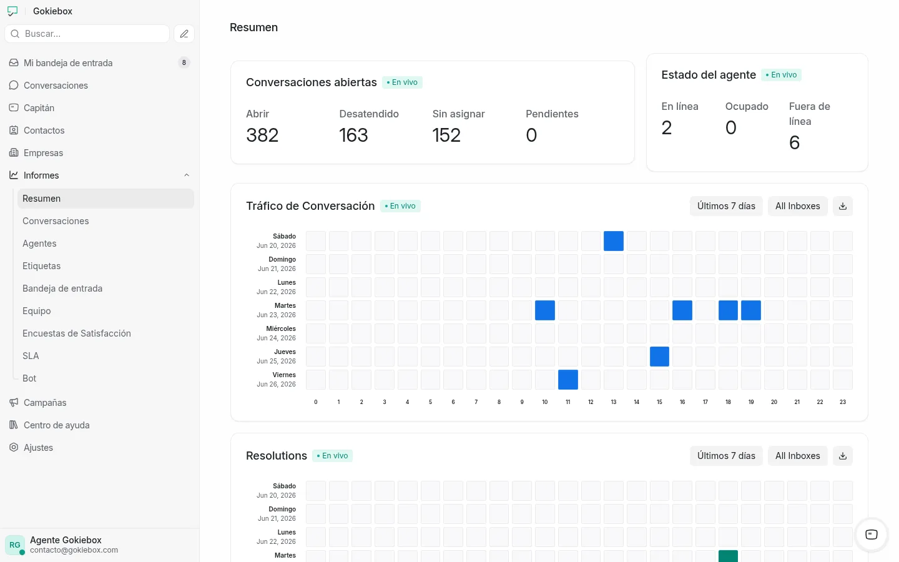The width and height of the screenshot is (899, 562).
Task: Click the Gokiebox logo icon
Action: [x=12, y=11]
